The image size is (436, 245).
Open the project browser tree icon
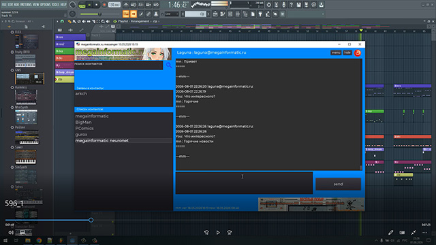point(245,14)
